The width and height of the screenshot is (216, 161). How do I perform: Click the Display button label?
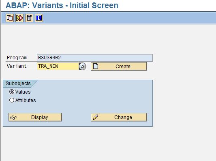point(40,117)
